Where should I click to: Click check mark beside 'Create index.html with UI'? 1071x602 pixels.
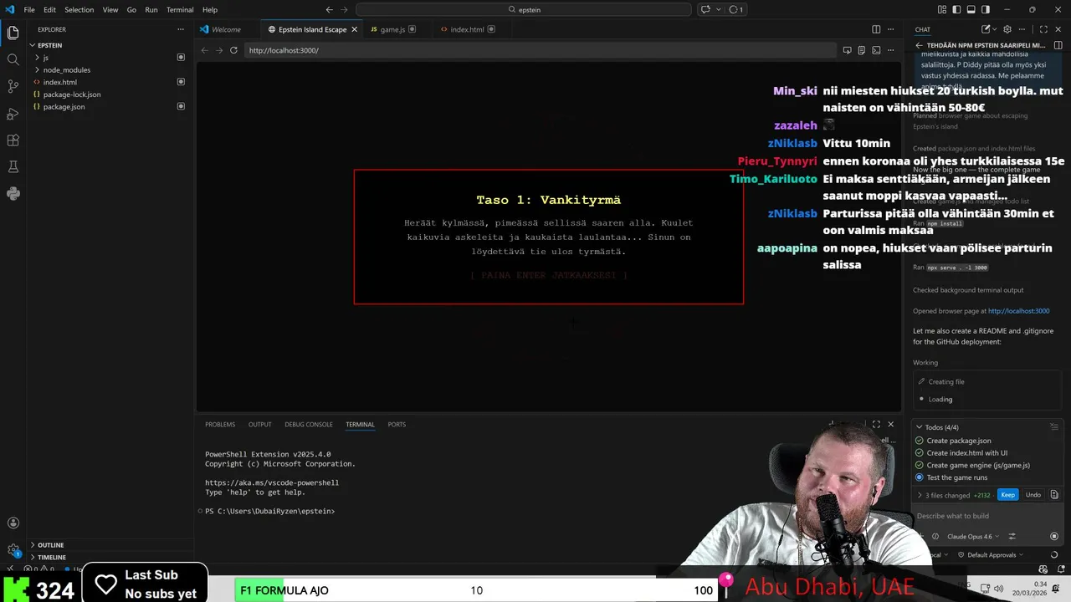coord(920,453)
